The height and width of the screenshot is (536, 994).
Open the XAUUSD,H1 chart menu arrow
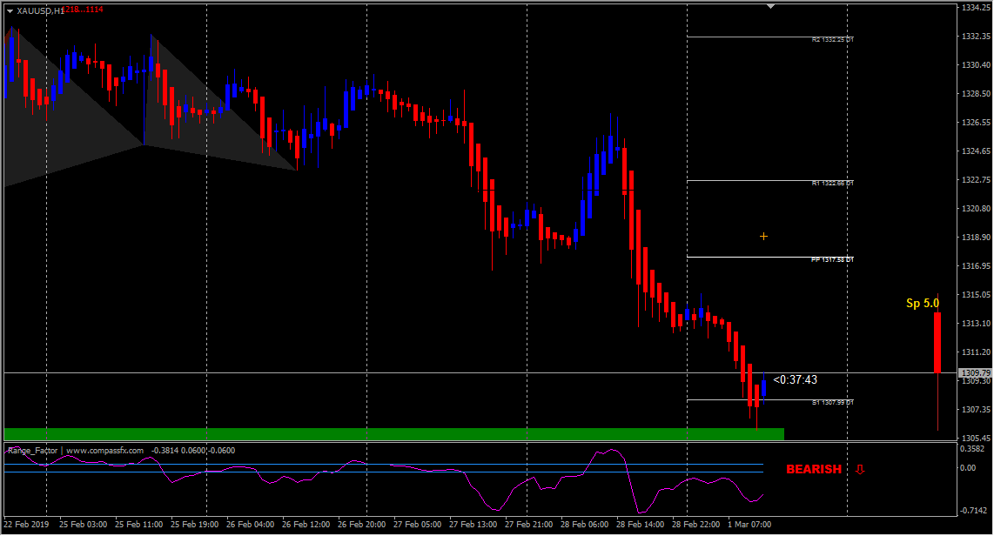pos(10,10)
